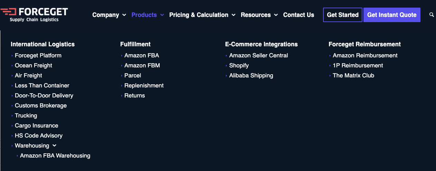Image resolution: width=436 pixels, height=171 pixels.
Task: Open the Contact Us menu item
Action: 298,15
